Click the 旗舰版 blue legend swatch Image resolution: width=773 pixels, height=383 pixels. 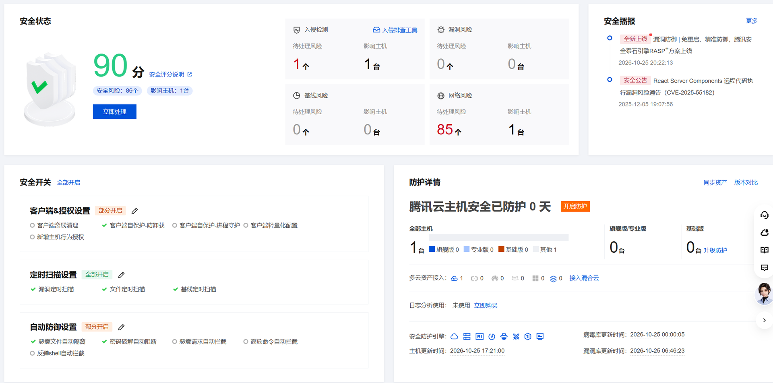(x=432, y=249)
